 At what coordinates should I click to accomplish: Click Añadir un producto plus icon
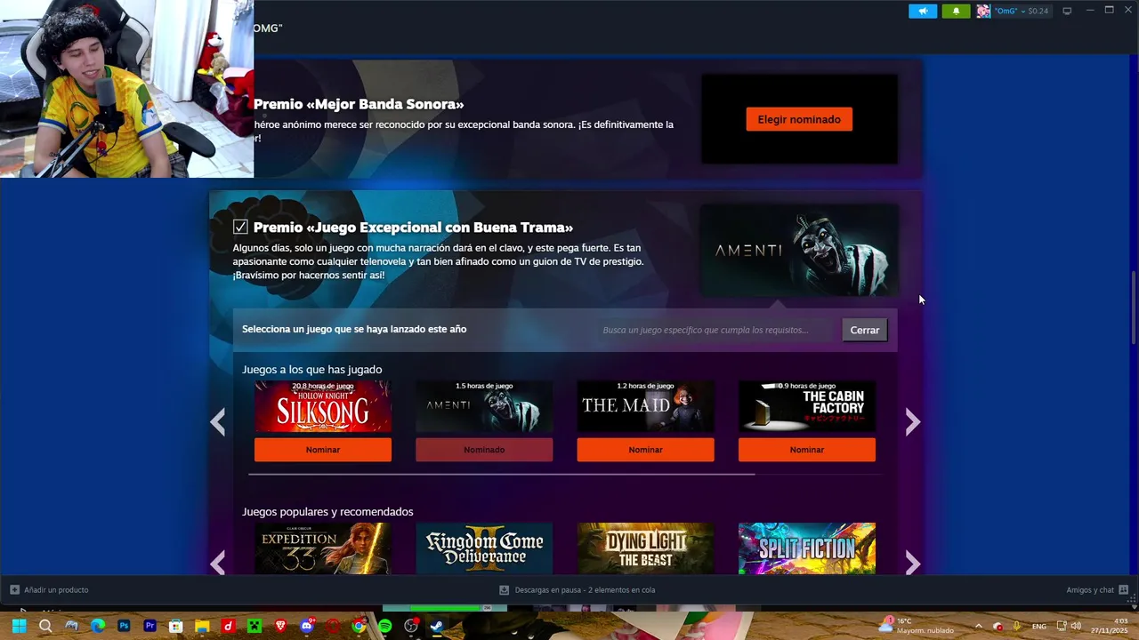tap(14, 589)
